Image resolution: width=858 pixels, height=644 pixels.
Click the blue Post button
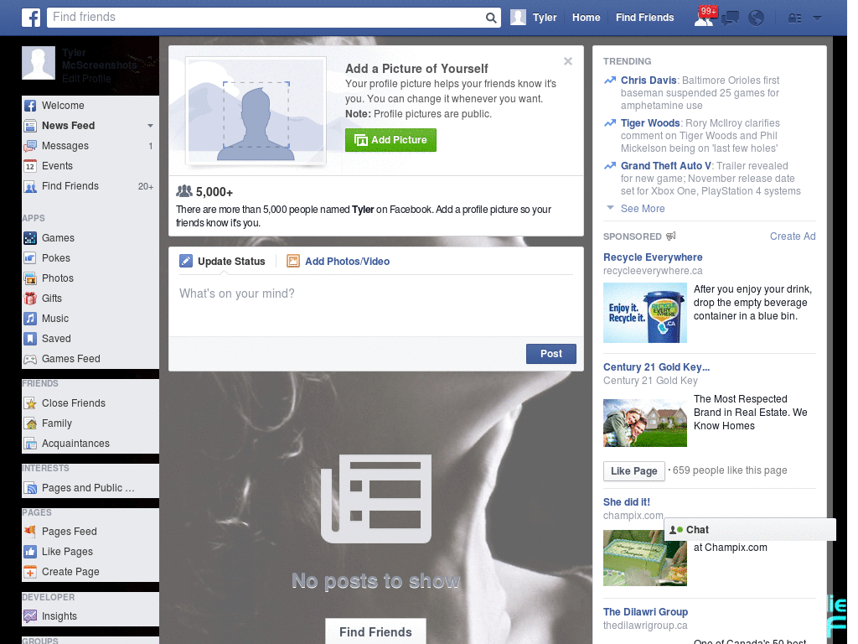[x=551, y=354]
